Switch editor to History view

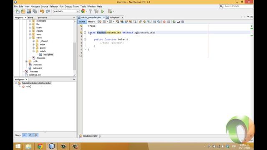pos(91,22)
